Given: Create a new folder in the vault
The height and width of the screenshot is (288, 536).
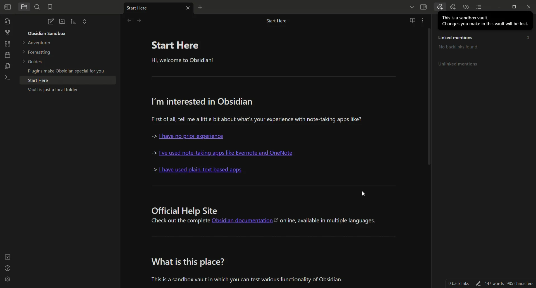Looking at the screenshot, I should coord(62,21).
